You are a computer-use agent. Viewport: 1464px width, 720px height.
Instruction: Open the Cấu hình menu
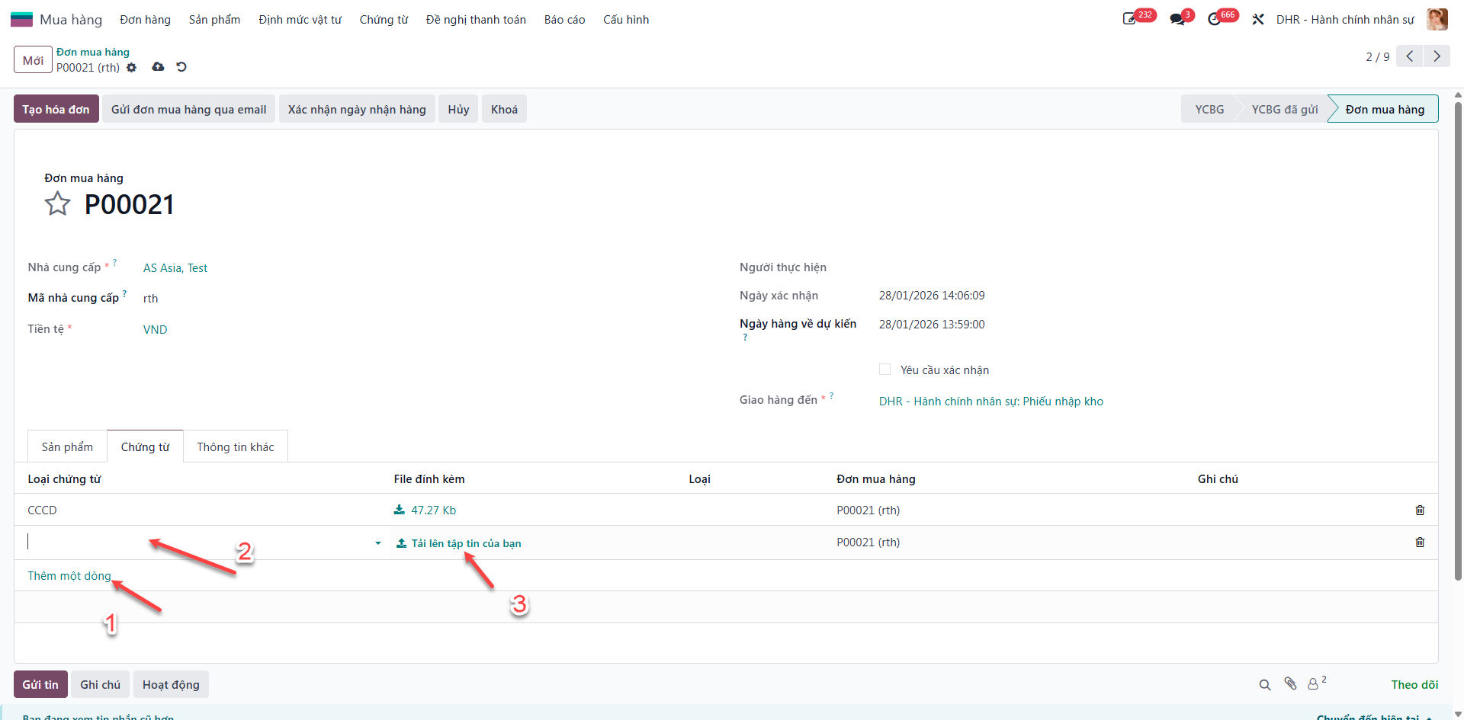point(626,19)
